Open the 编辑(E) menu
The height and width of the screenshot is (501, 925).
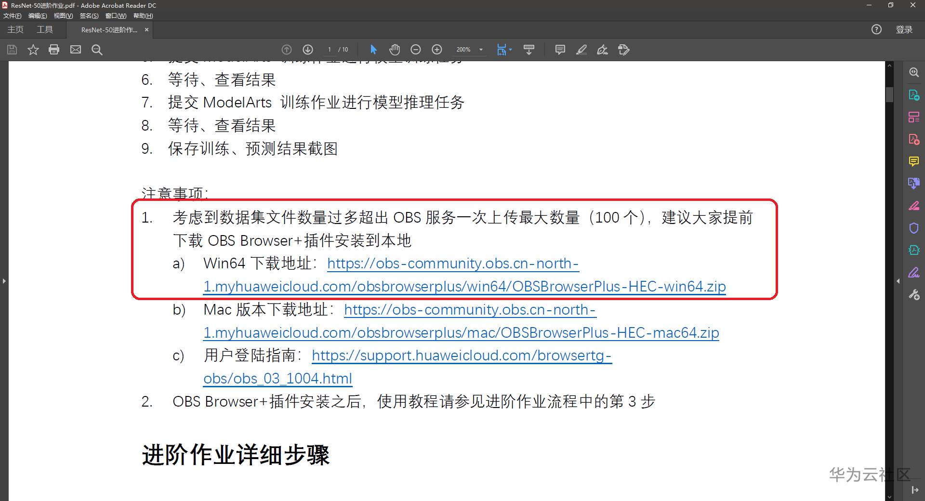pyautogui.click(x=38, y=16)
